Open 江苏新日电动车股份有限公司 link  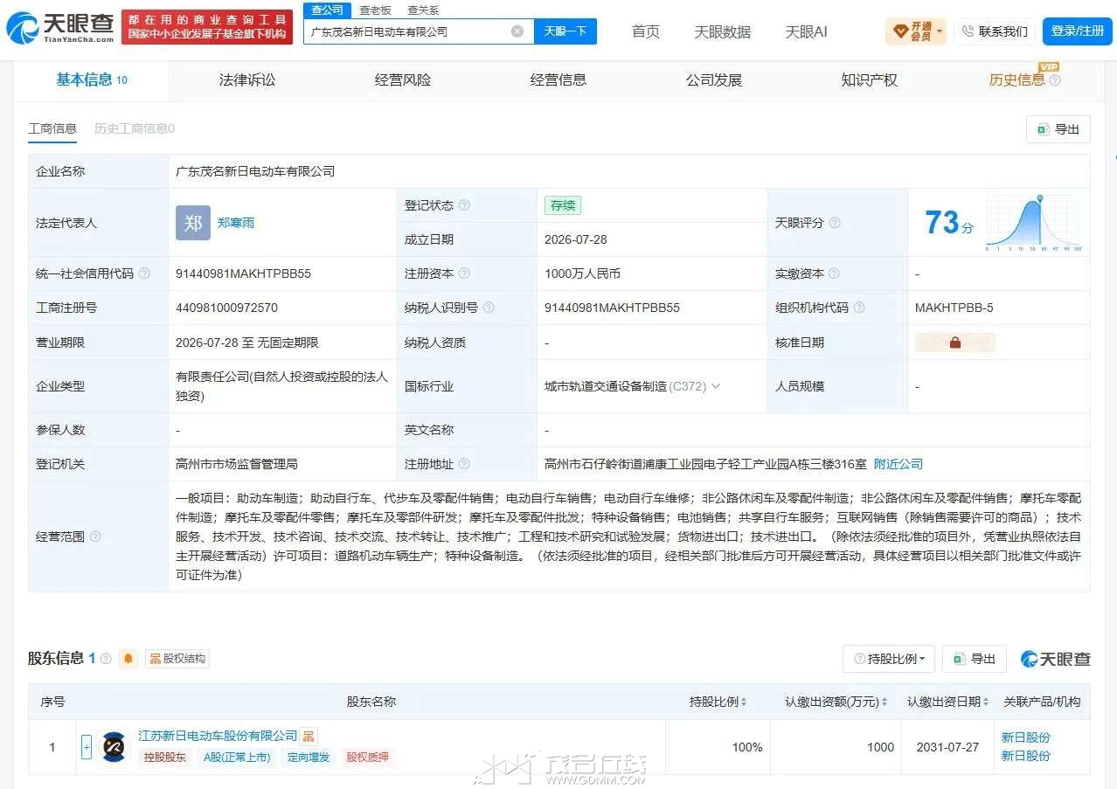point(218,737)
